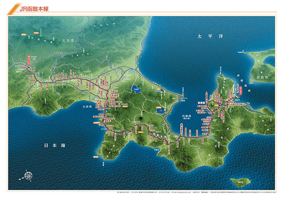Click the JR函館本線 title heading
The image size is (283, 200).
[x=34, y=9]
